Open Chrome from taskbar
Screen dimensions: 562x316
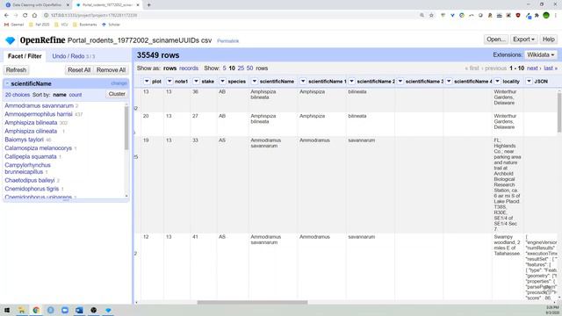pyautogui.click(x=36, y=310)
